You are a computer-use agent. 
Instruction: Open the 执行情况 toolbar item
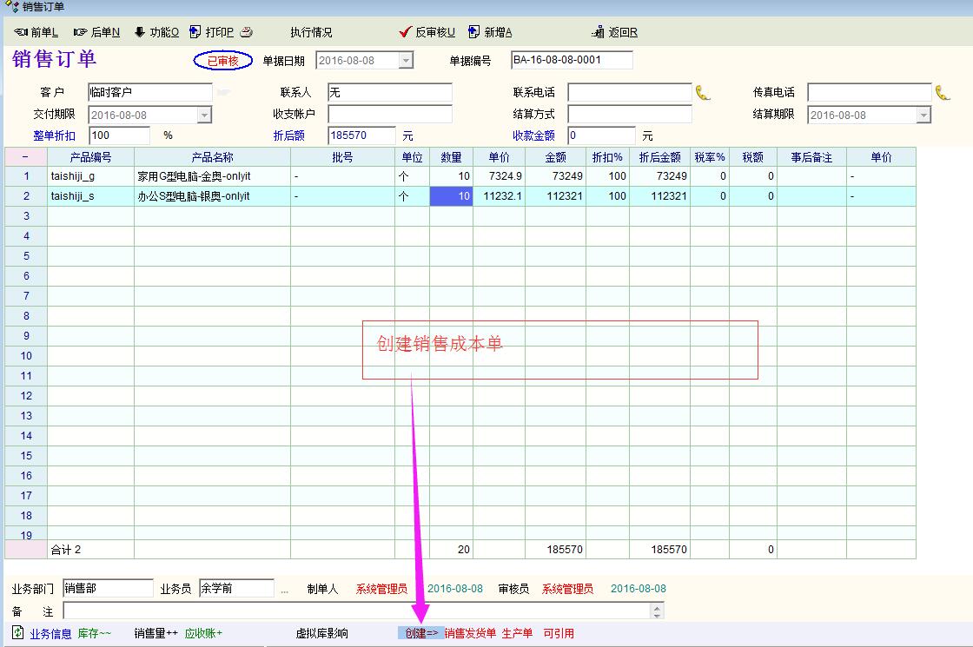pyautogui.click(x=311, y=32)
